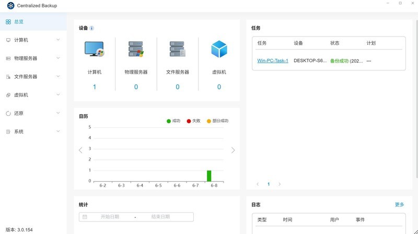This screenshot has height=234, width=418.
Task: Expand the 还原 sidebar chevron
Action: click(x=58, y=113)
